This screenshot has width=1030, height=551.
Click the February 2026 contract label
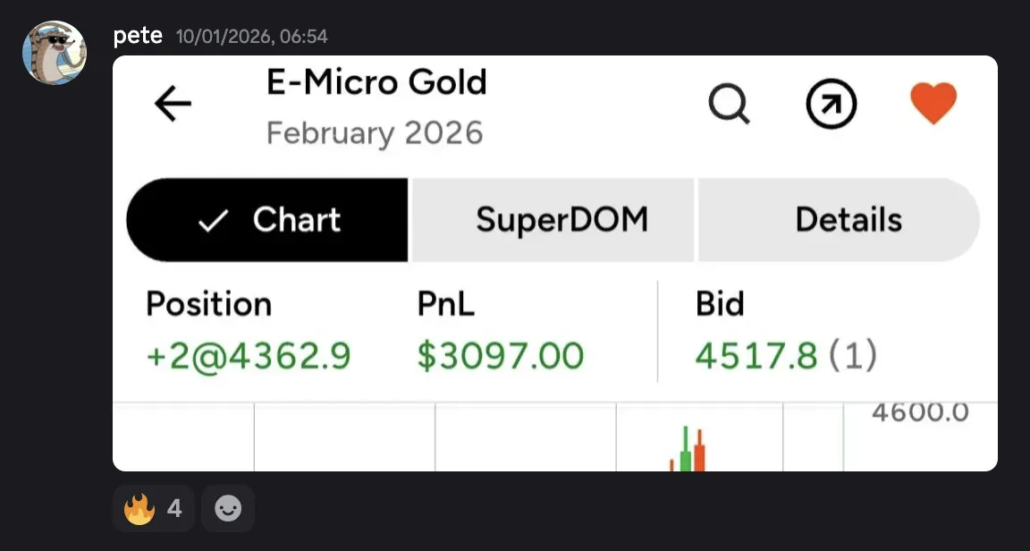click(x=375, y=134)
